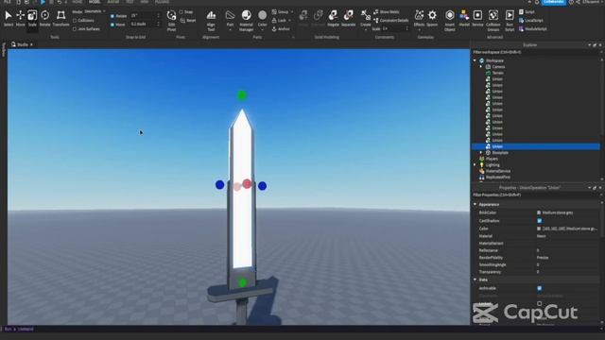605x340 pixels.
Task: Click the pivot Reset button
Action: tap(188, 21)
